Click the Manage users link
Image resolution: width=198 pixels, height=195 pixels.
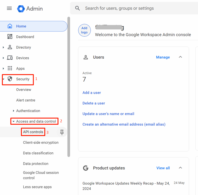click(x=163, y=57)
